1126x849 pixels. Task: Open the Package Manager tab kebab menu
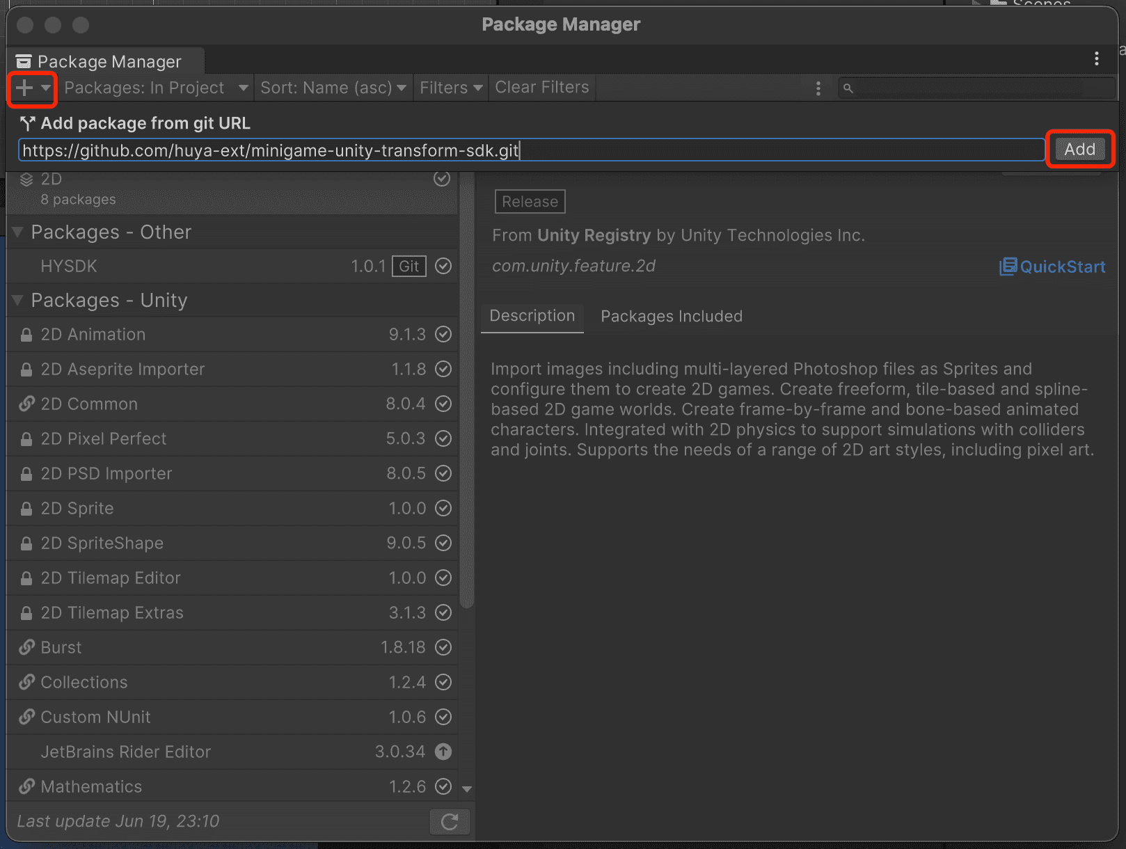point(1096,59)
